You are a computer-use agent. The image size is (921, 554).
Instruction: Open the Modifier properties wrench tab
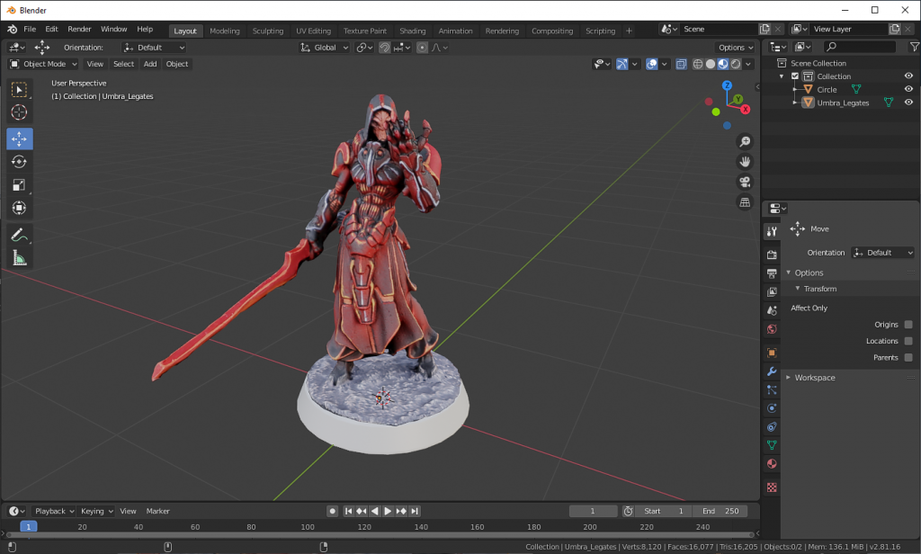point(771,371)
